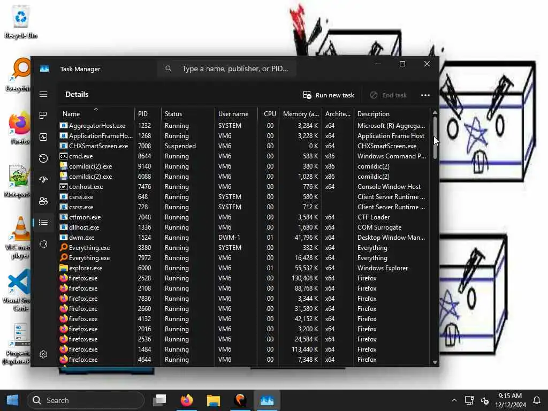Open Recycle Bin desktop icon
Screen dimensions: 548x411
coord(21,21)
